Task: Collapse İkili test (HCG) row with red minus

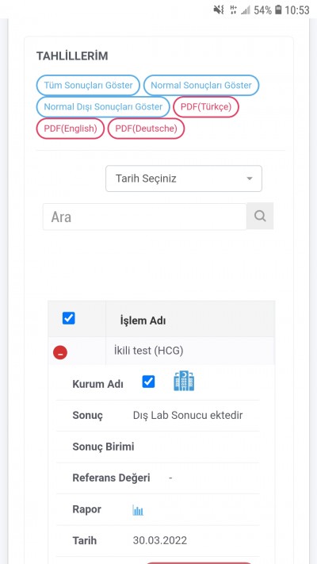Action: 60,352
